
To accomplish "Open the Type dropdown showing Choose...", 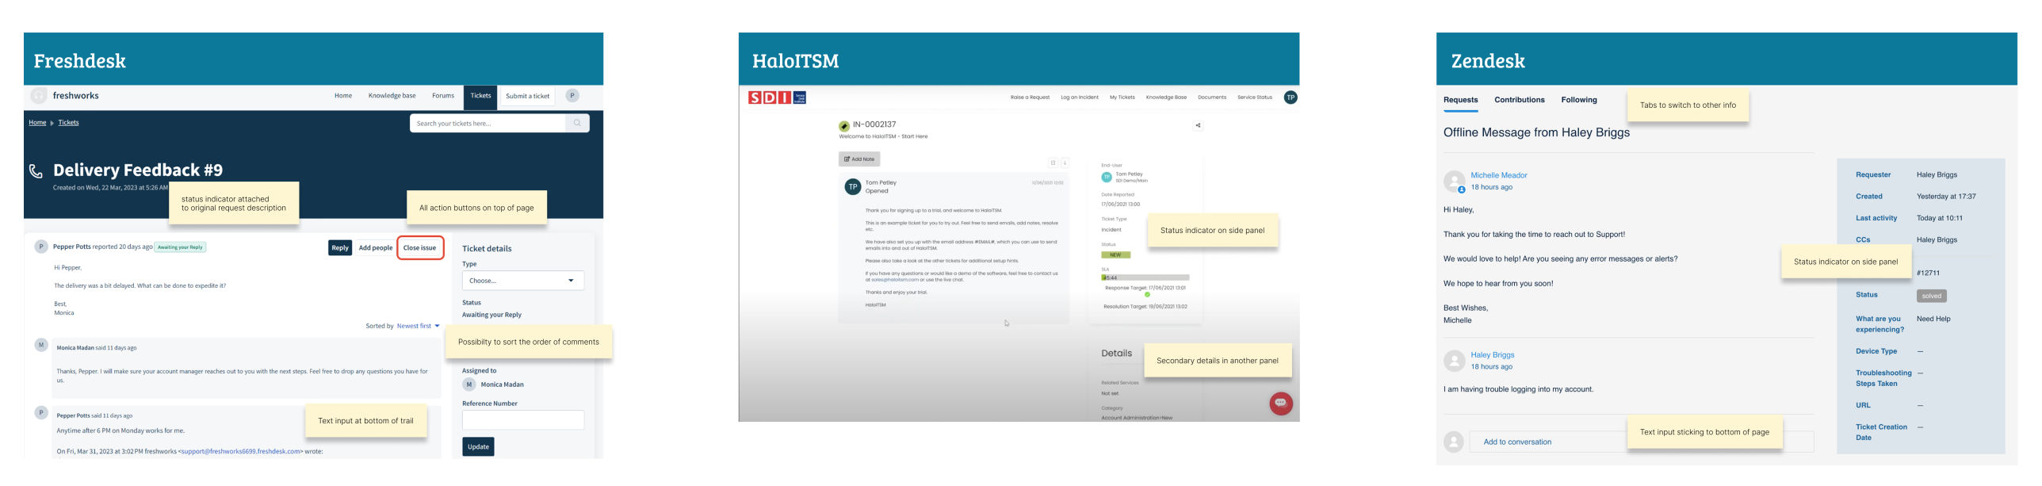I will (523, 281).
